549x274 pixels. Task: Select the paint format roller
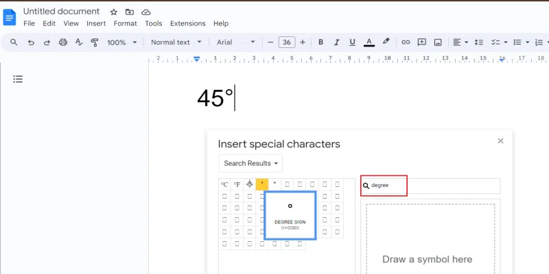tap(95, 42)
